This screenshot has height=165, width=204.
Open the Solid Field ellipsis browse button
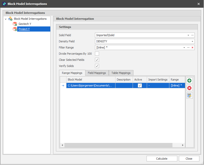[x=192, y=35]
